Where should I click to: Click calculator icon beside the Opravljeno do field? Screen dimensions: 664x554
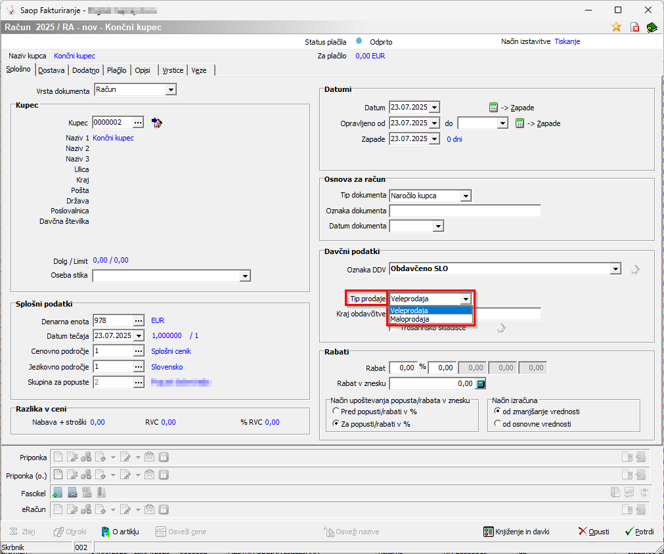click(520, 123)
